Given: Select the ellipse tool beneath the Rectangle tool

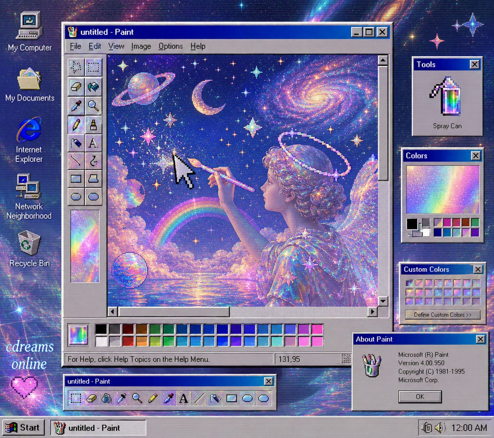Looking at the screenshot, I should click(x=76, y=197).
